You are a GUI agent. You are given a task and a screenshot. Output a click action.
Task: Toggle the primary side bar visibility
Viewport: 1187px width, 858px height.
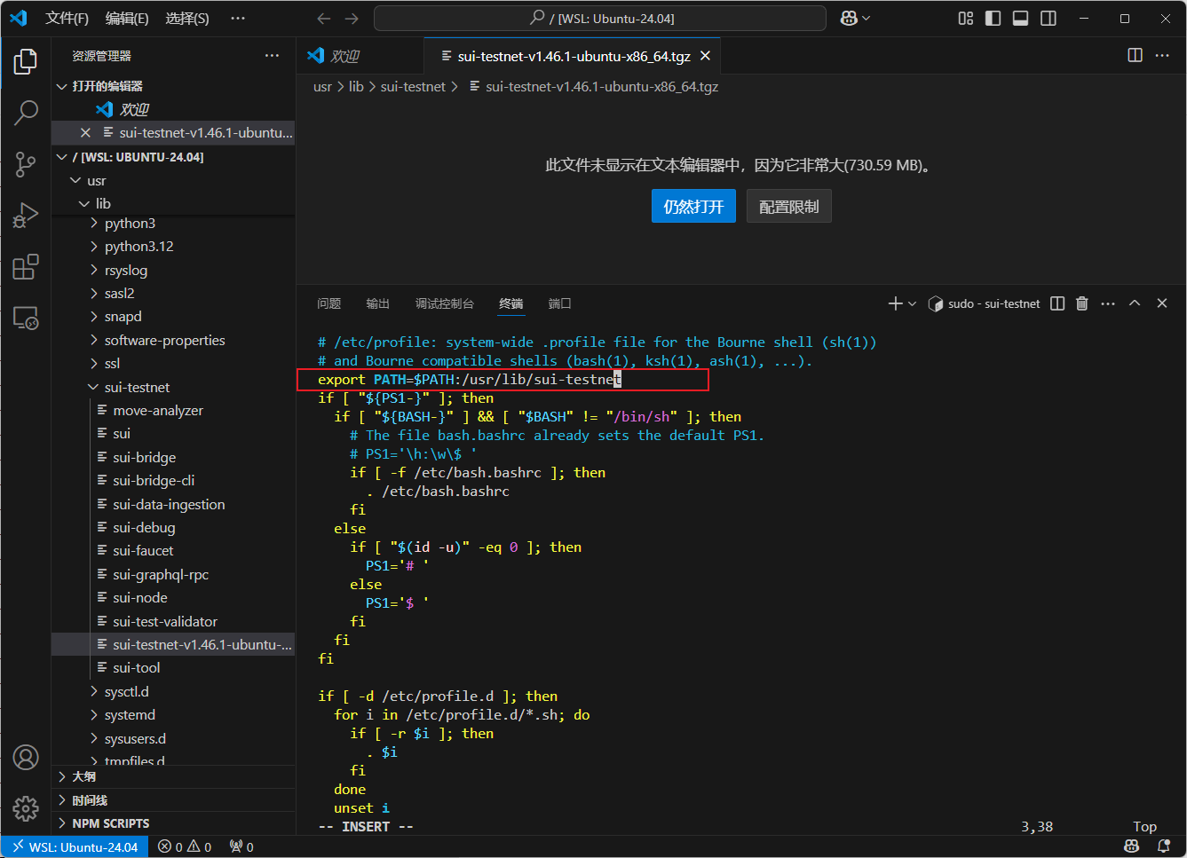tap(993, 19)
